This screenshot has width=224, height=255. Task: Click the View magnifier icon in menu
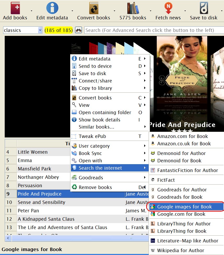74,105
